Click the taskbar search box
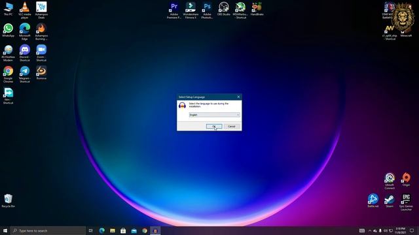419x235 pixels. click(x=48, y=230)
